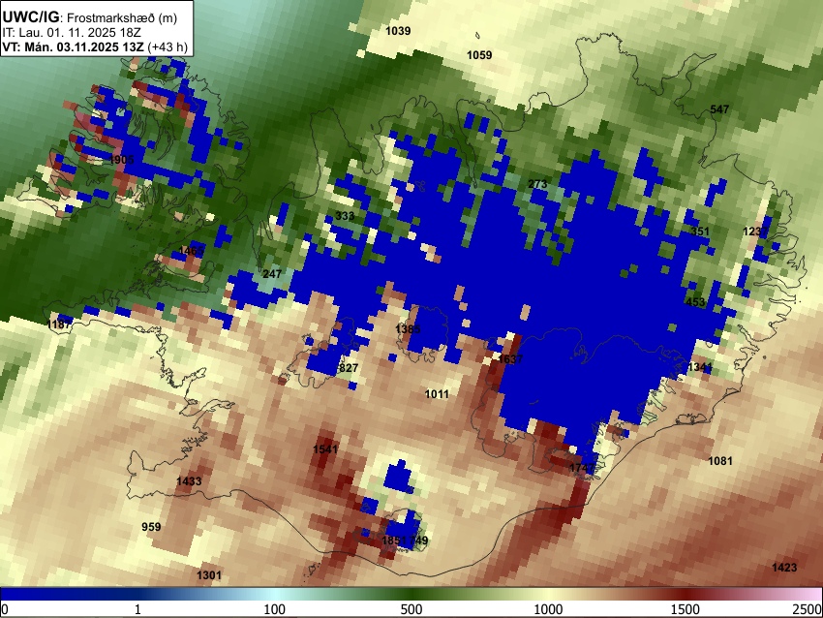The height and width of the screenshot is (618, 823).
Task: Click the 2500 label on the color scale
Action: [808, 609]
